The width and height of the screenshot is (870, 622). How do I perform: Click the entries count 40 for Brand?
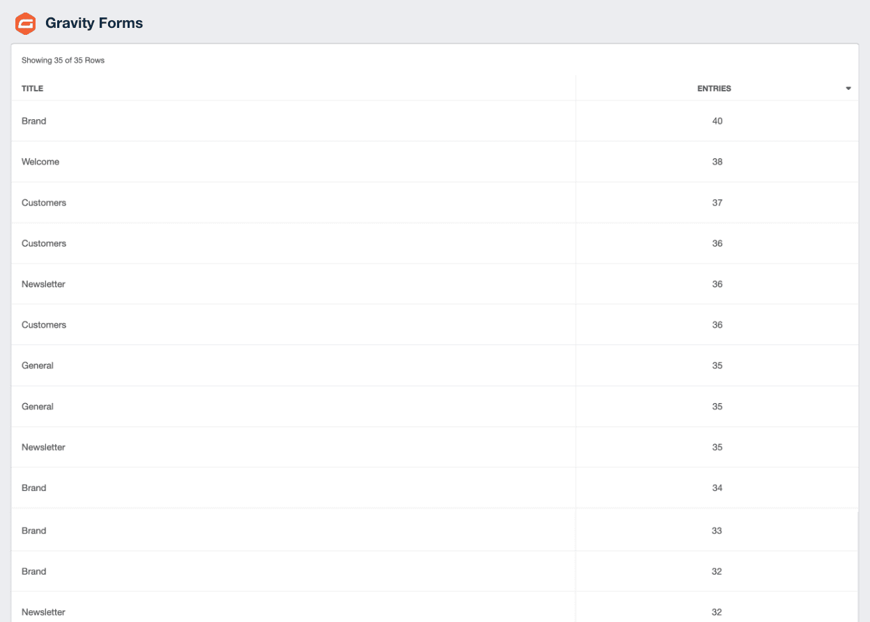pyautogui.click(x=717, y=121)
